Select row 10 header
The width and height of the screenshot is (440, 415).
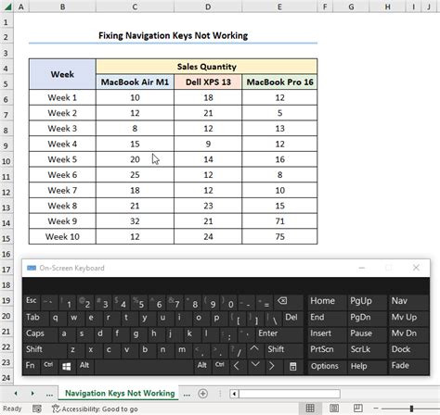(6, 161)
